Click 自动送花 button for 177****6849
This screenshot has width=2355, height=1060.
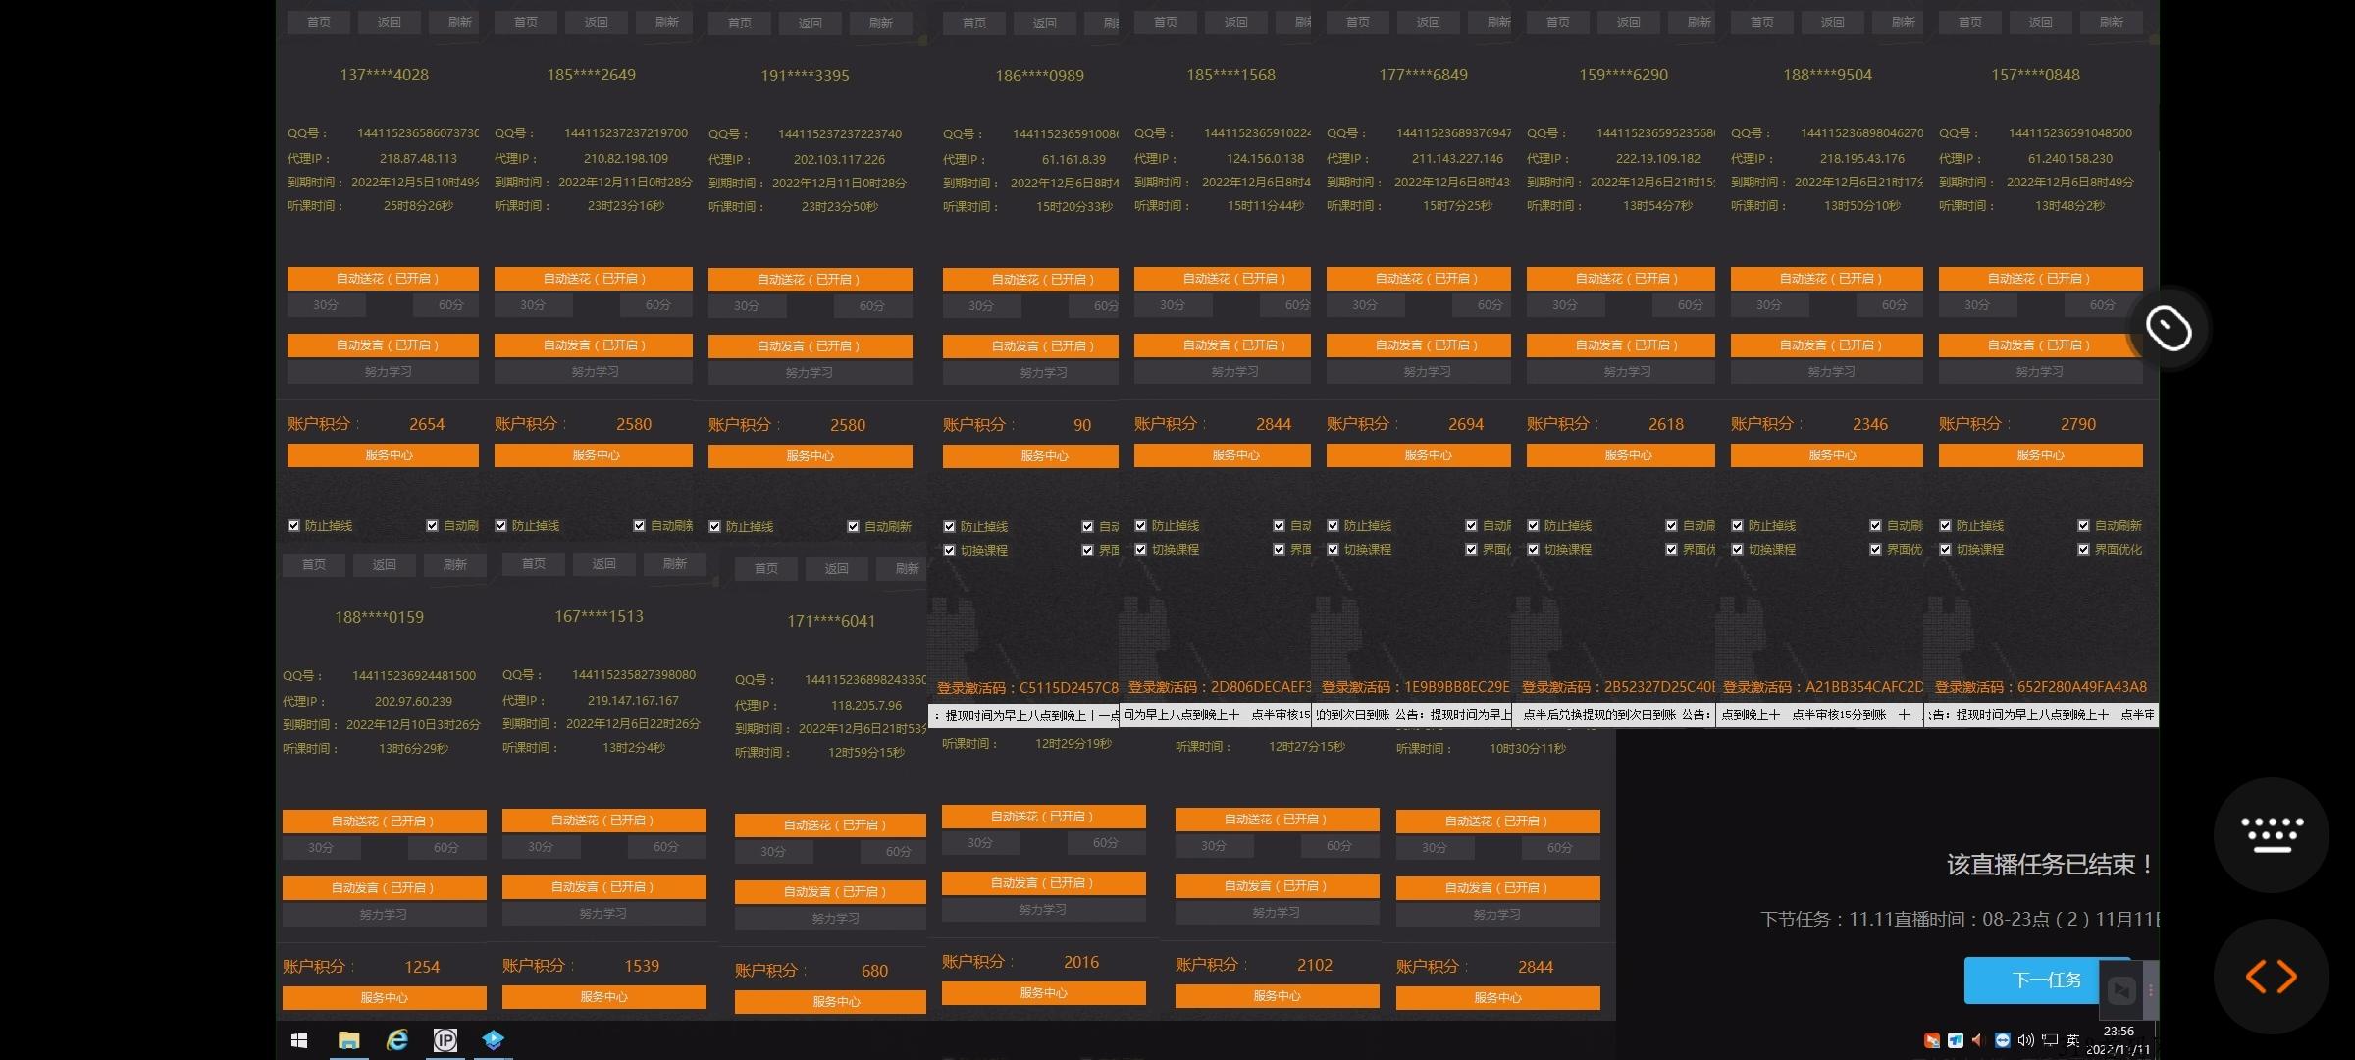1418,279
